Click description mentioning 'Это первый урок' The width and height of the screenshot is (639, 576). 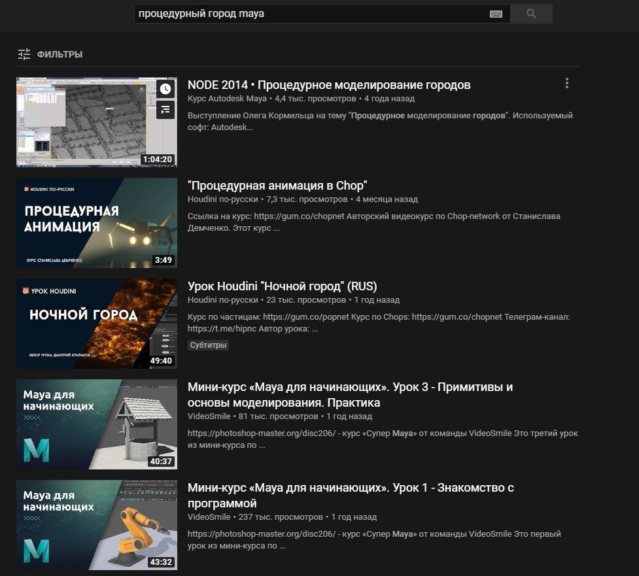coord(374,540)
